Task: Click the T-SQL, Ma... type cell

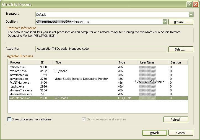Action: 126,98
